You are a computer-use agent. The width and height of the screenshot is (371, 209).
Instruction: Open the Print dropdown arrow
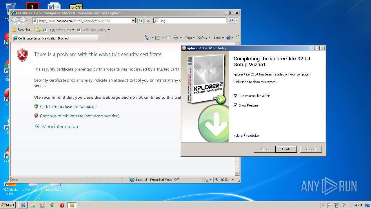[181, 38]
